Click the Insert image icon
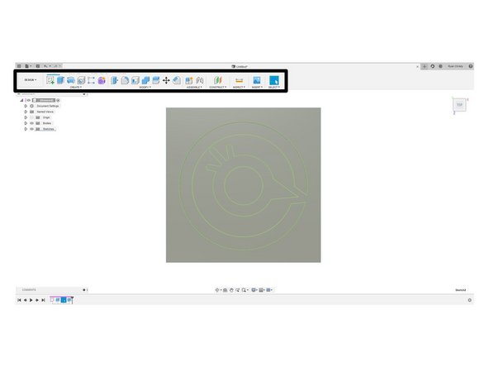 pyautogui.click(x=257, y=80)
